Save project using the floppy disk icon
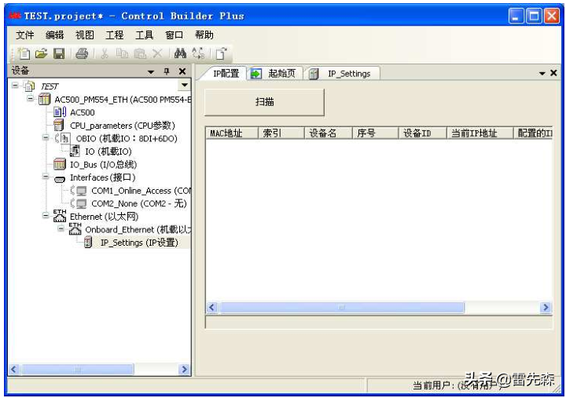Viewport: 566px width, 398px height. (59, 53)
